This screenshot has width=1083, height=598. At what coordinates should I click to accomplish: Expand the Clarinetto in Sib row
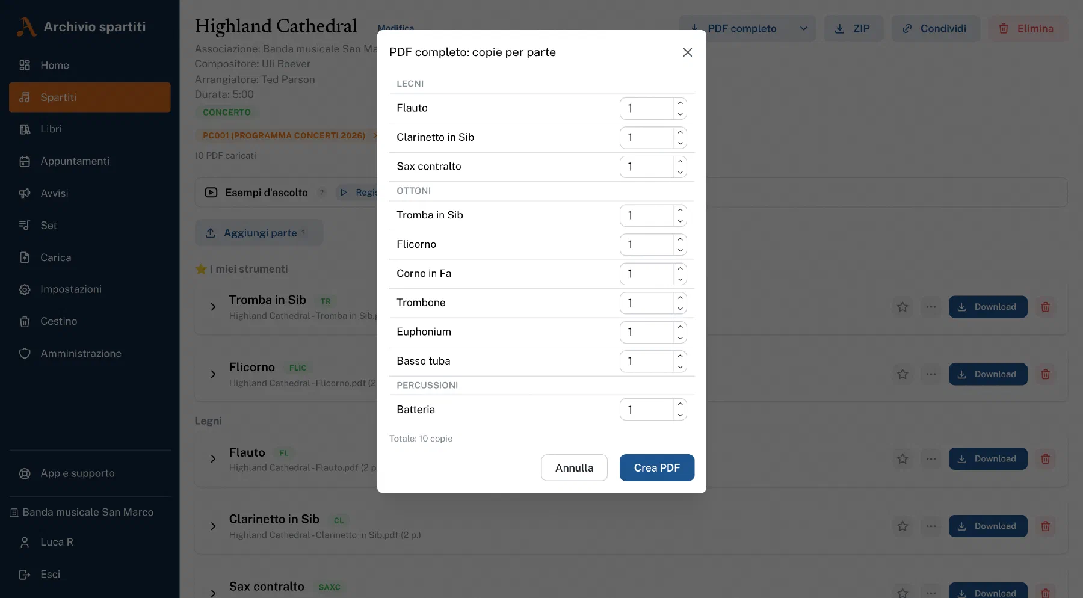click(212, 526)
